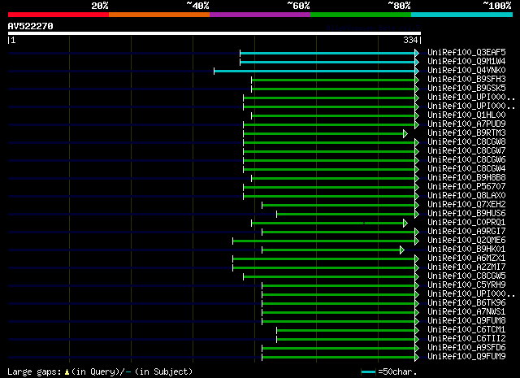
Task: Open hit UniRef100_B9SFH3
Action: [x=466, y=80]
